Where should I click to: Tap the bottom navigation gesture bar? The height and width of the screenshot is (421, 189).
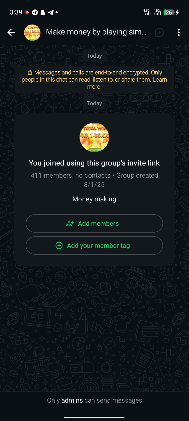pyautogui.click(x=94, y=417)
